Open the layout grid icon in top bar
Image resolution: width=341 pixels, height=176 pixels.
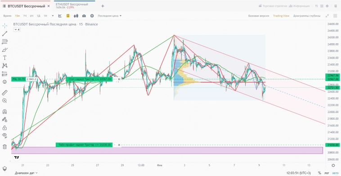click(322, 6)
